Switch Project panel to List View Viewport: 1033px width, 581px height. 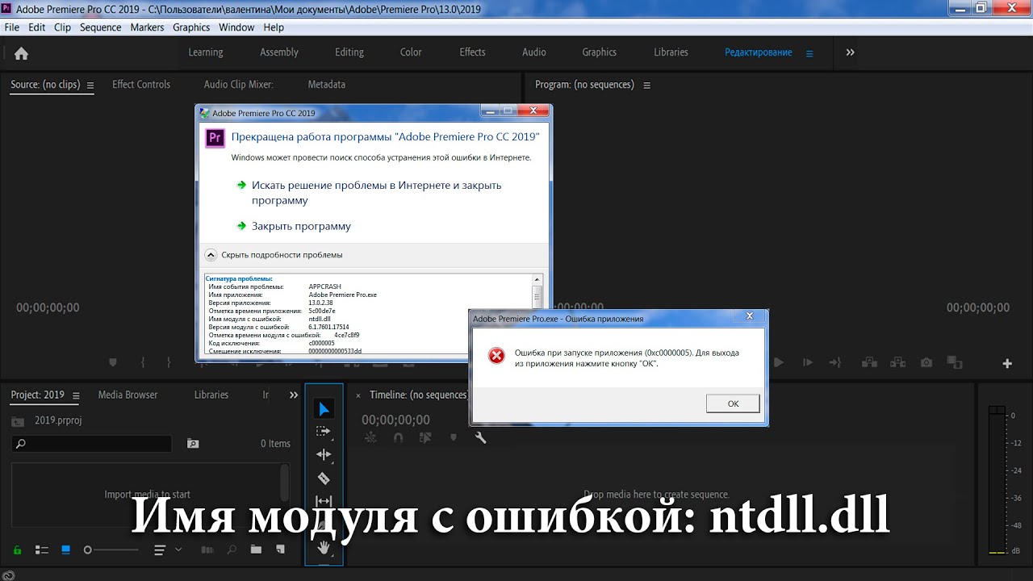tap(42, 550)
